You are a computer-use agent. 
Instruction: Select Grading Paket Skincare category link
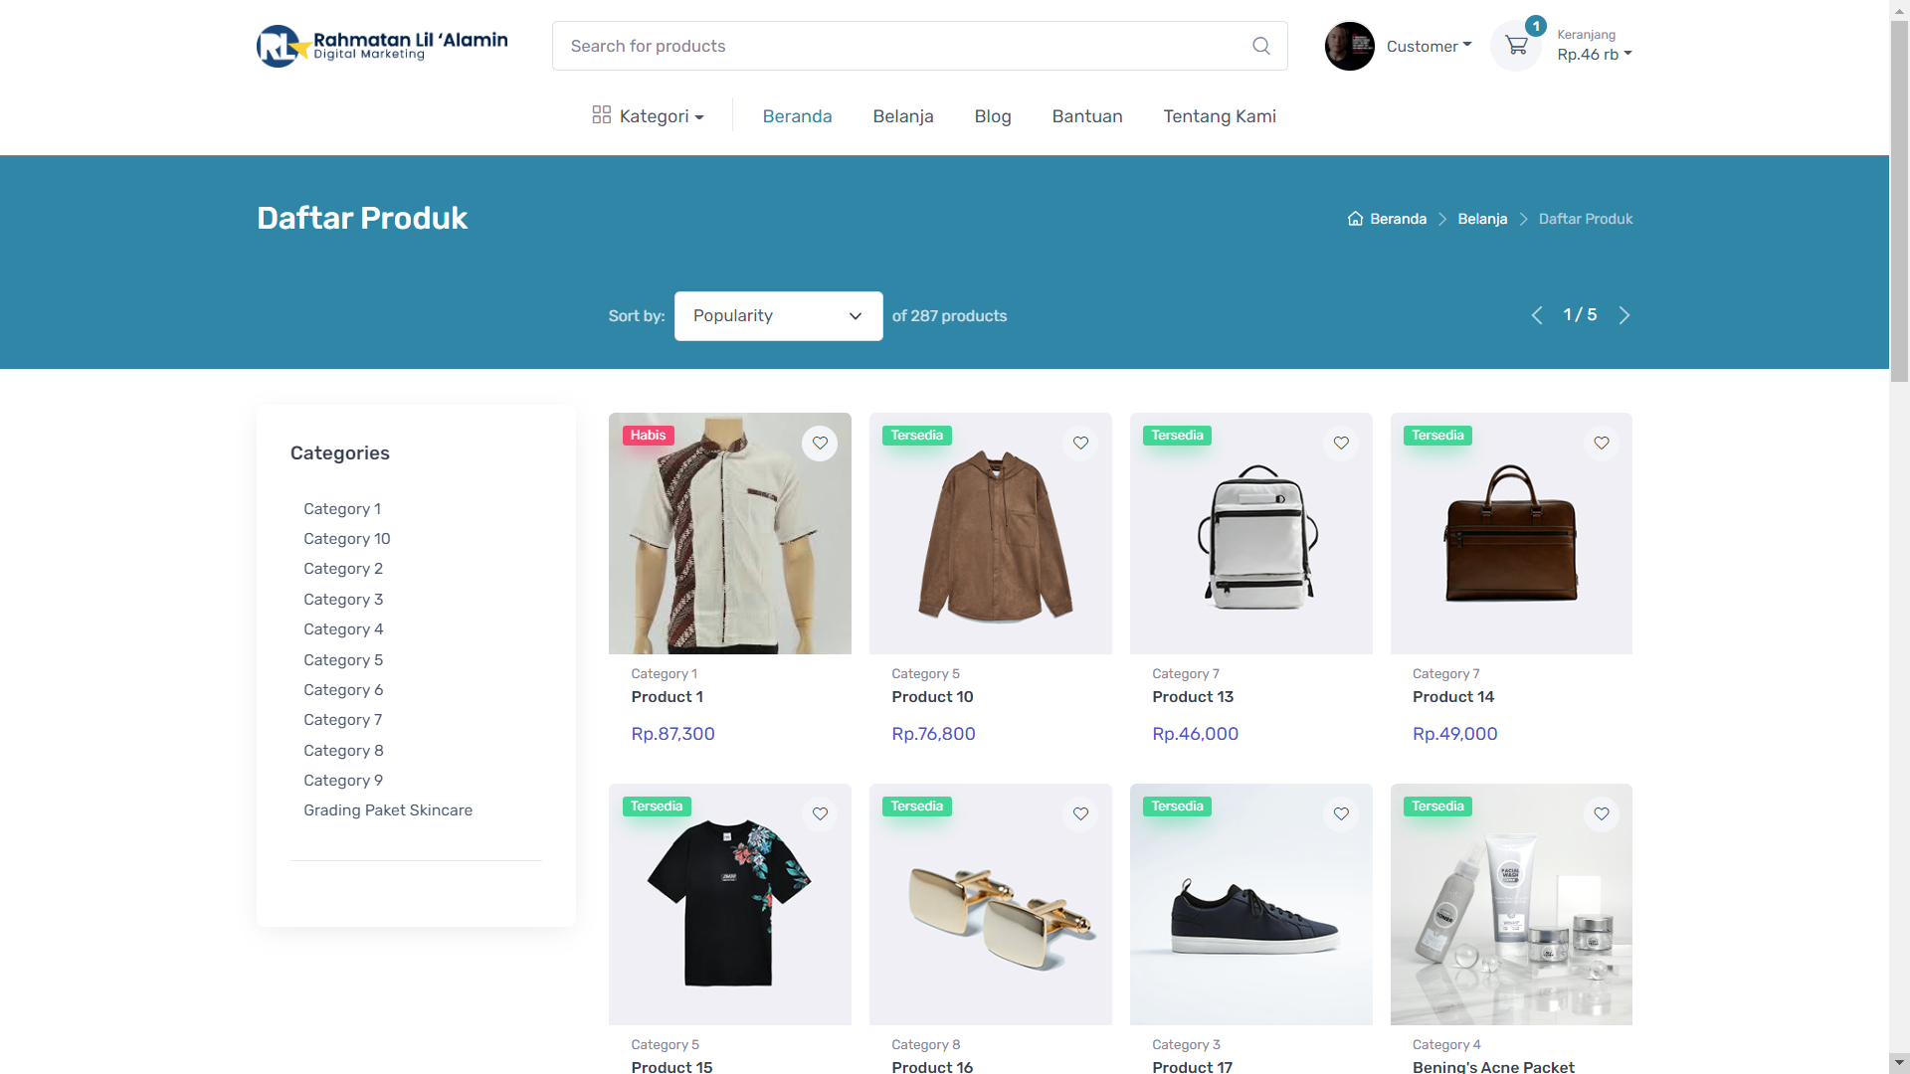388,810
